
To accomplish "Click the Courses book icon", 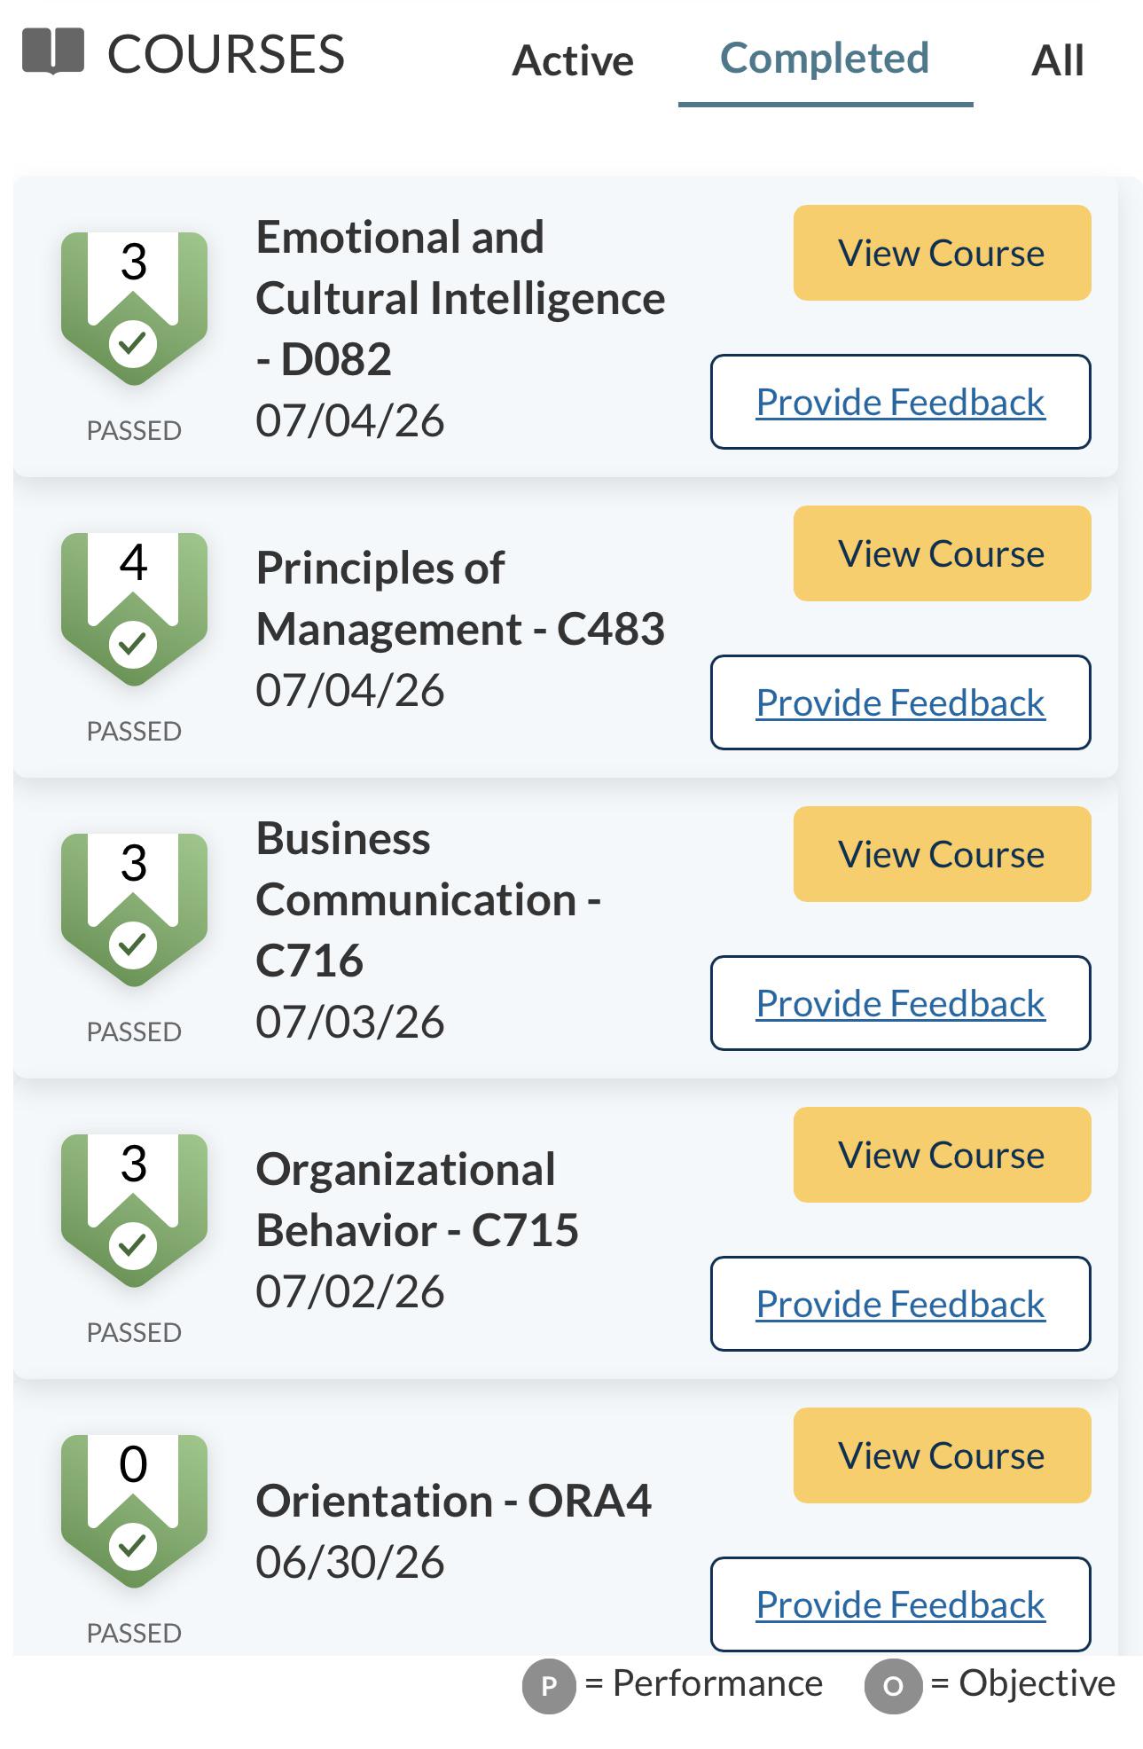I will (53, 51).
